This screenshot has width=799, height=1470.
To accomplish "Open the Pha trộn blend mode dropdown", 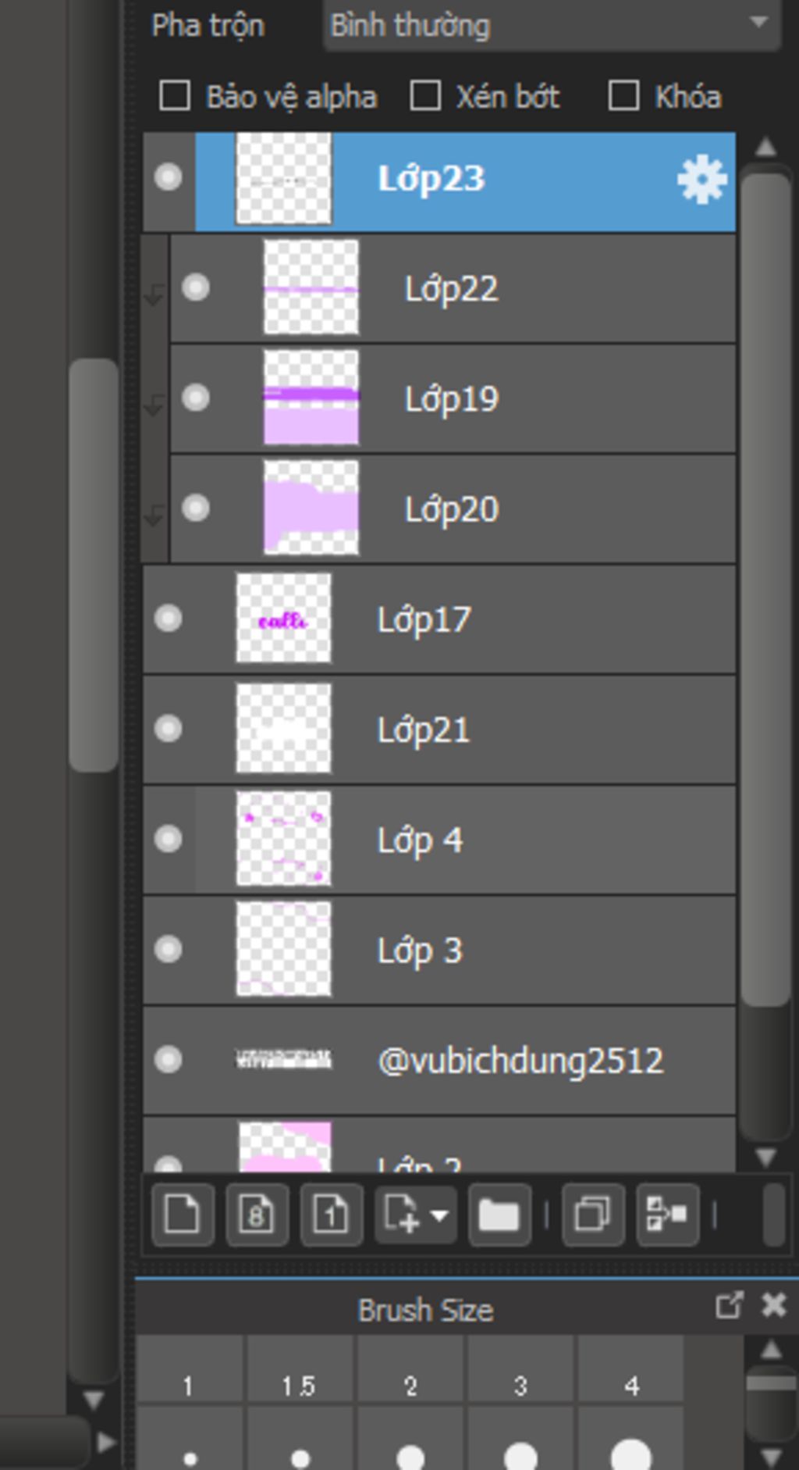I will pos(552,26).
